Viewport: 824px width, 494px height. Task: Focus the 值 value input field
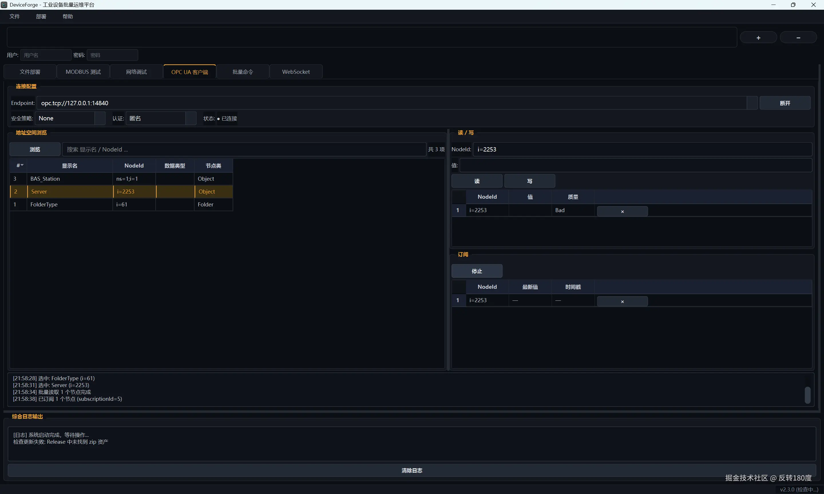pyautogui.click(x=636, y=166)
